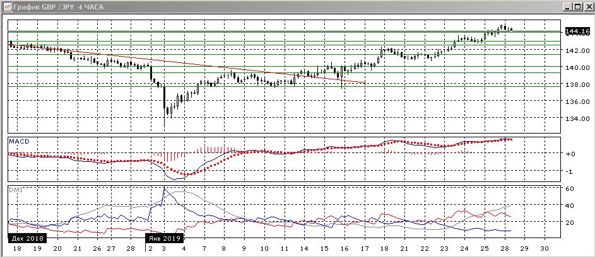
Task: Click the 142.00 price axis label
Action: coord(577,50)
